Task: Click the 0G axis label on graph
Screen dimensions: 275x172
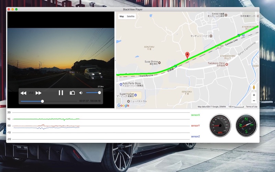Action: click(9, 126)
